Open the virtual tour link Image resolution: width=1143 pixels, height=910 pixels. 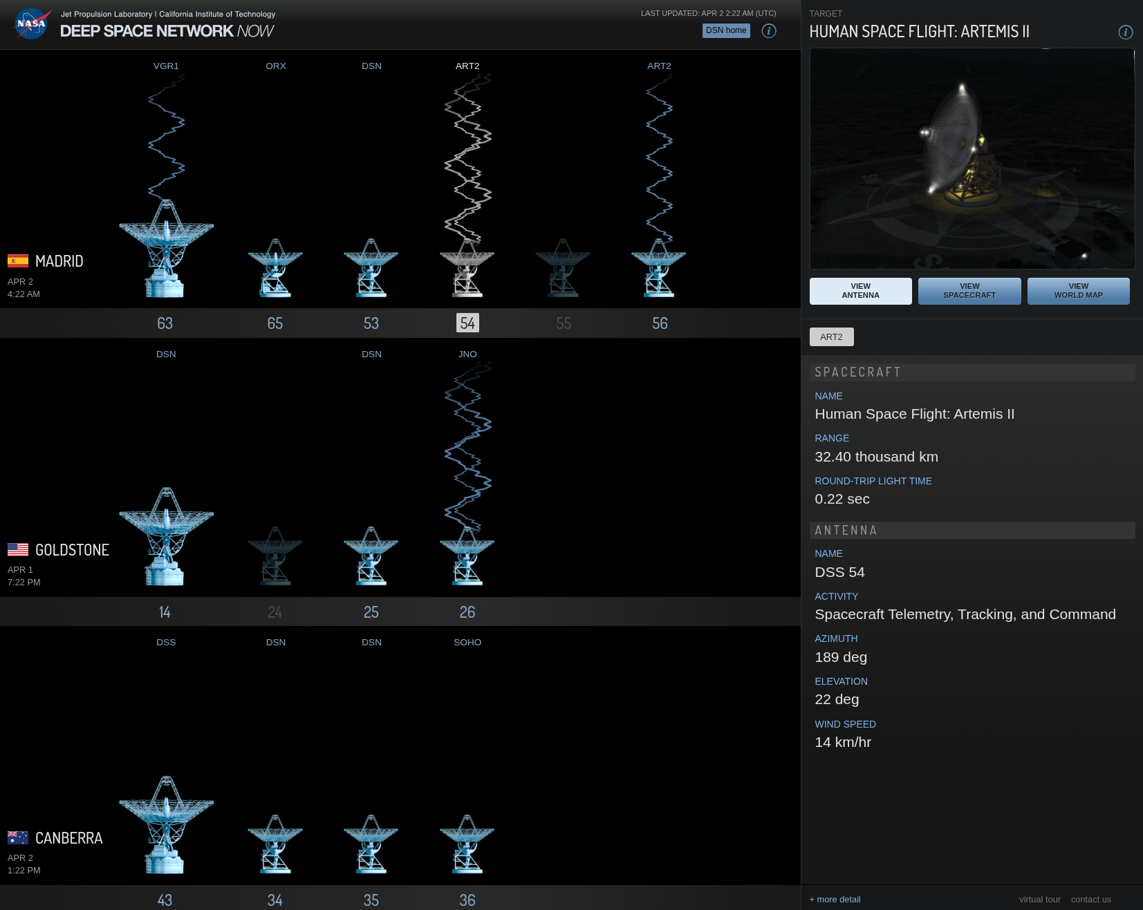tap(1039, 900)
